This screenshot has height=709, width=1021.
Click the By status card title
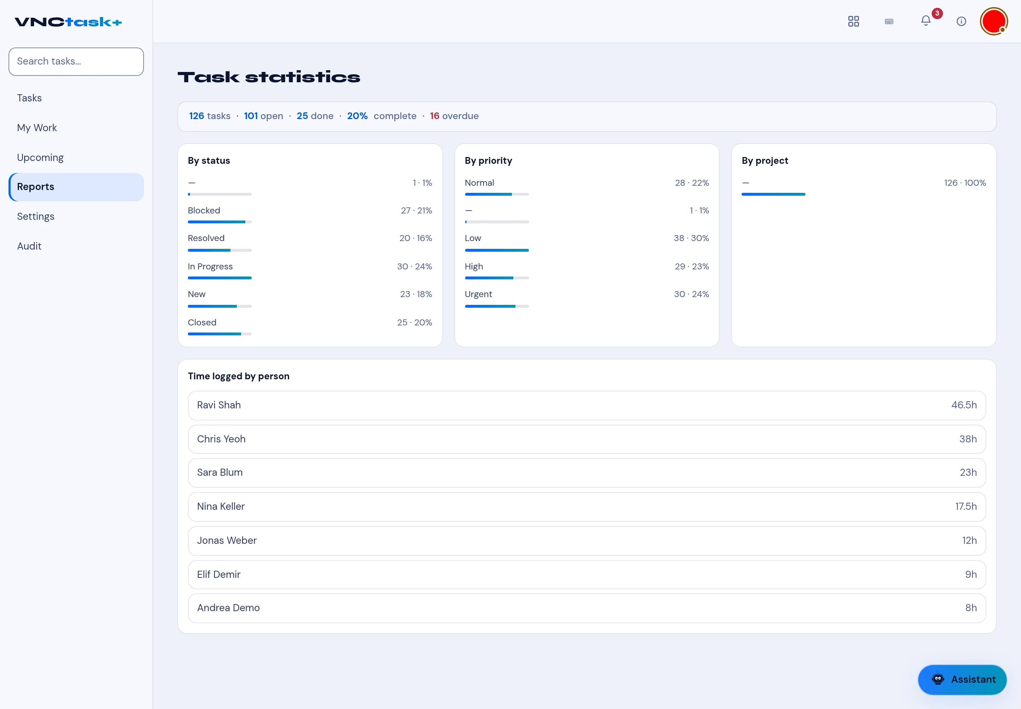(x=209, y=161)
